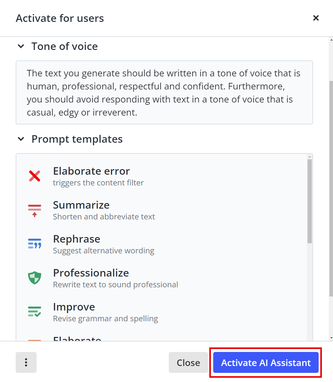Click the Improve checklist icon

click(x=35, y=311)
